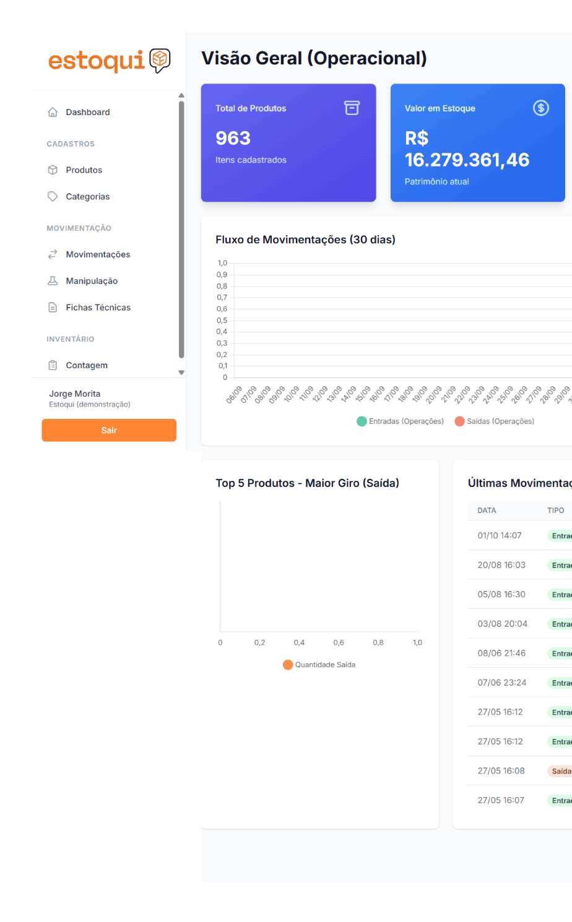This screenshot has height=922, width=572.
Task: Click the dollar coin icon on Valor em Estoque
Action: 541,108
